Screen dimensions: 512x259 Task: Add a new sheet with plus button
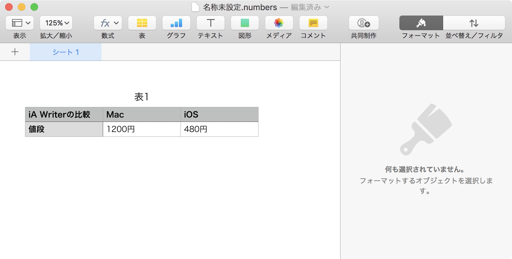coord(15,52)
